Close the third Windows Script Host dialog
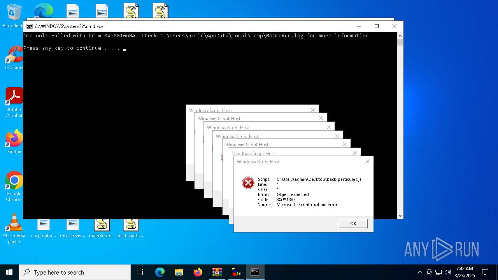The height and width of the screenshot is (280, 498). [x=329, y=127]
